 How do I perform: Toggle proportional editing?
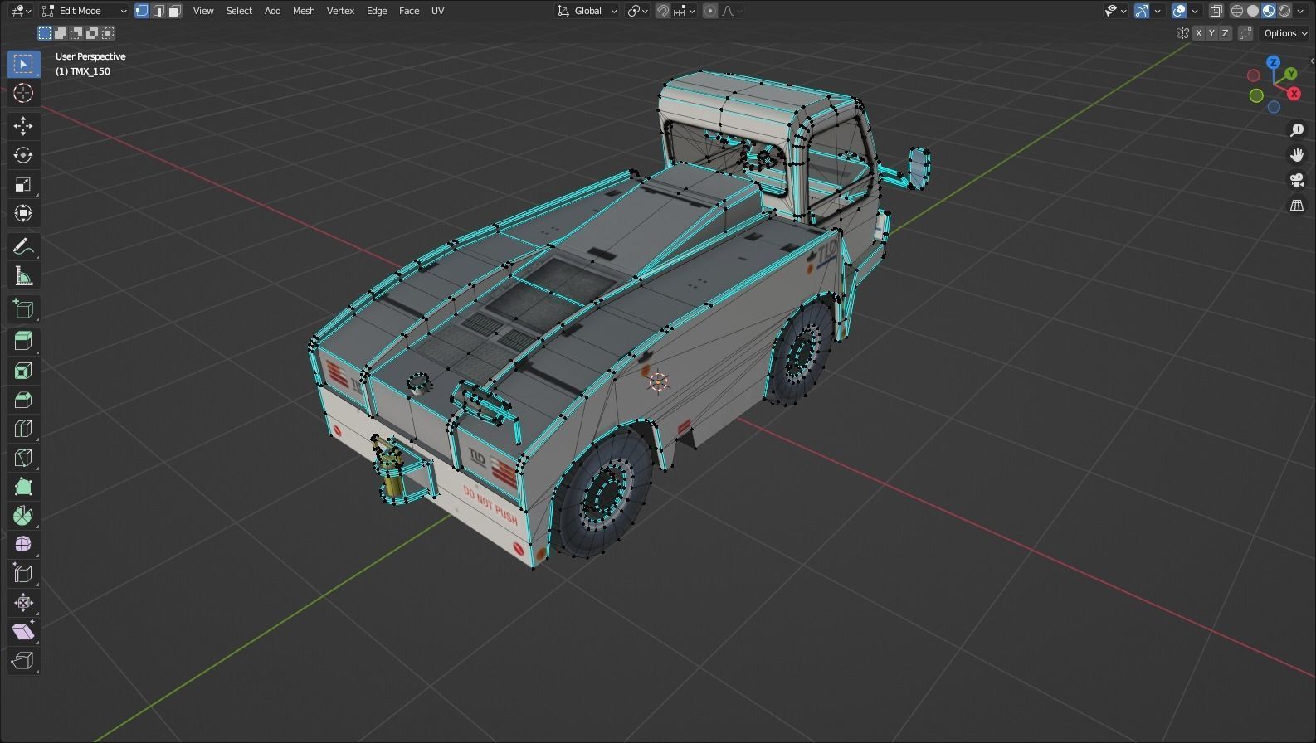click(710, 11)
